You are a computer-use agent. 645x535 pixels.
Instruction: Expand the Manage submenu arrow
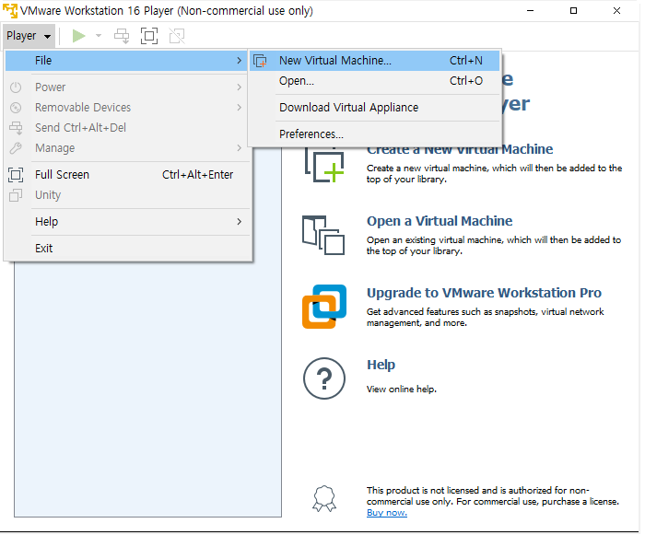(x=239, y=148)
